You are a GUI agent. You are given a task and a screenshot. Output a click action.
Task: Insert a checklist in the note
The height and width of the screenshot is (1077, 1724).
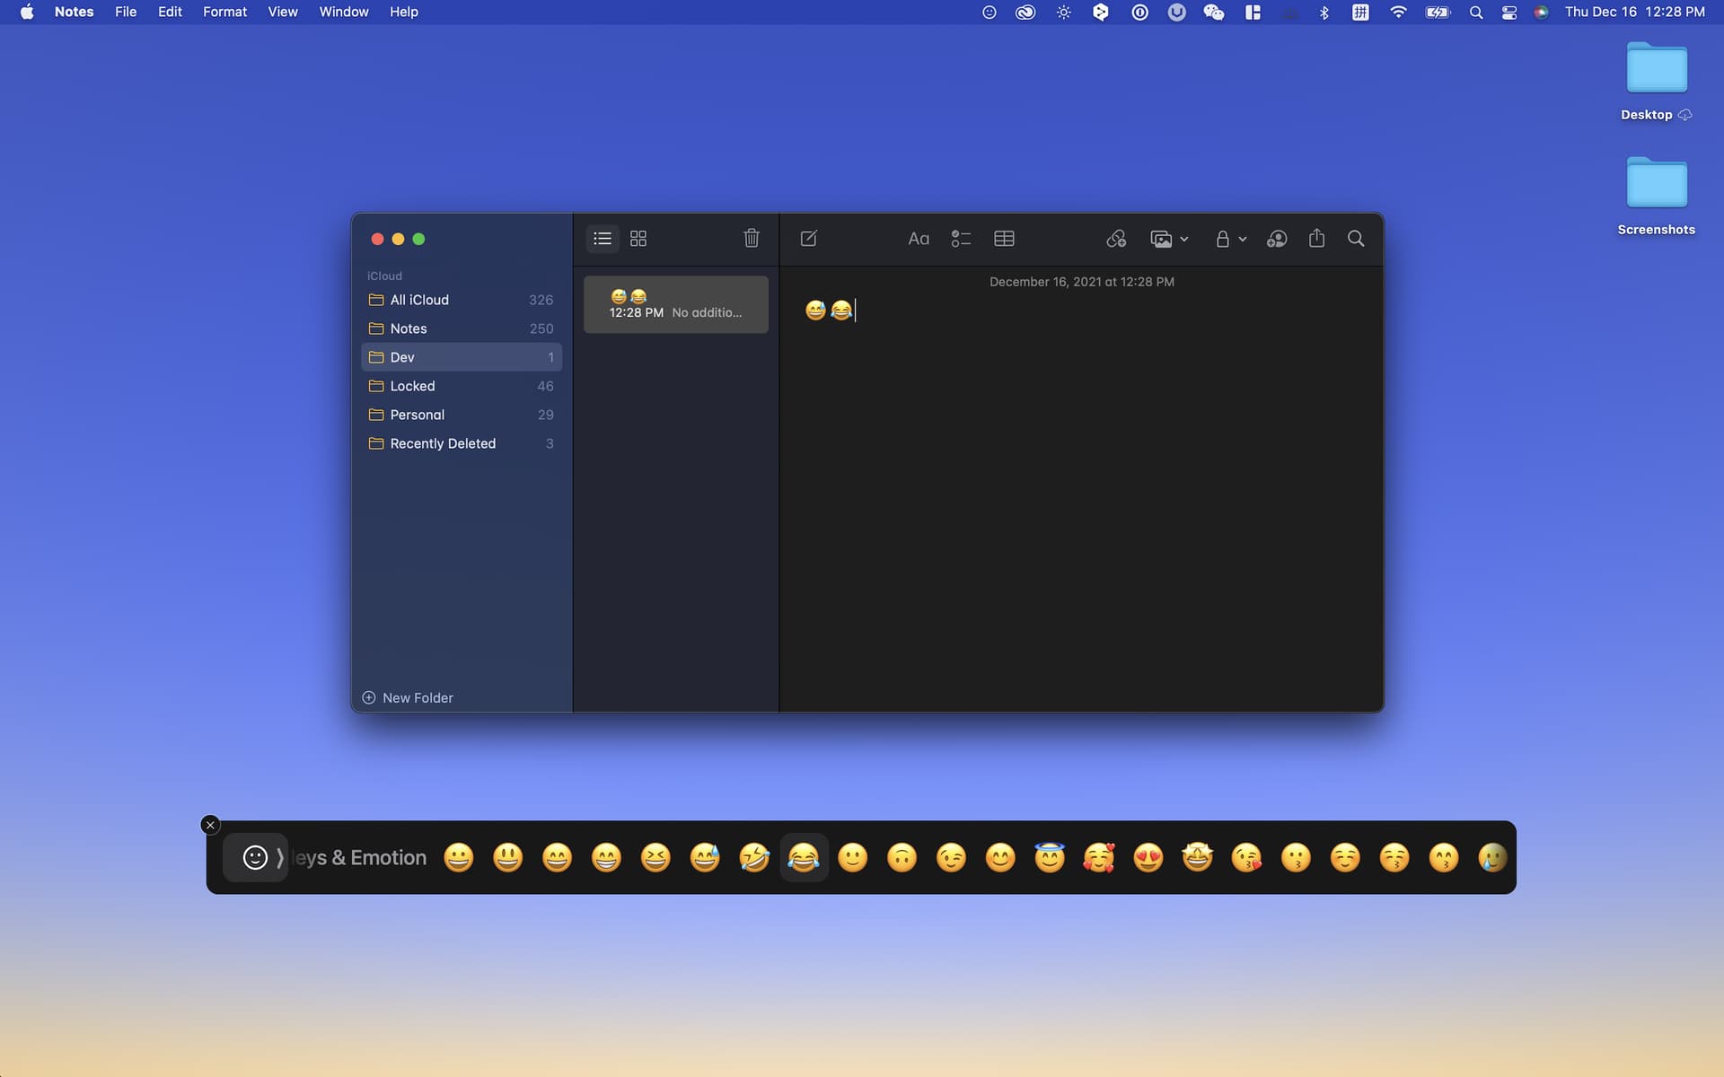[961, 239]
